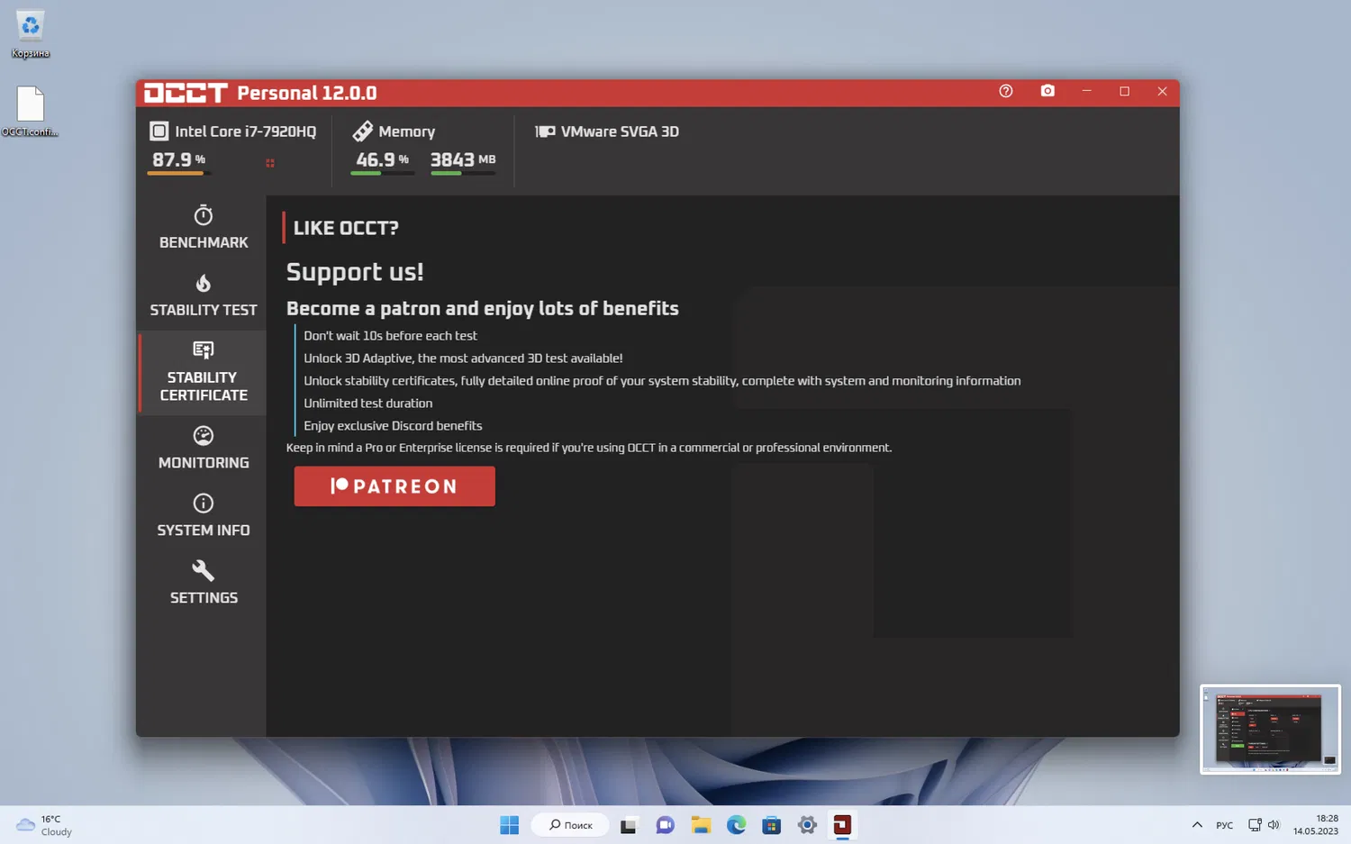Open the Benchmark section
This screenshot has width=1351, height=844.
[204, 227]
